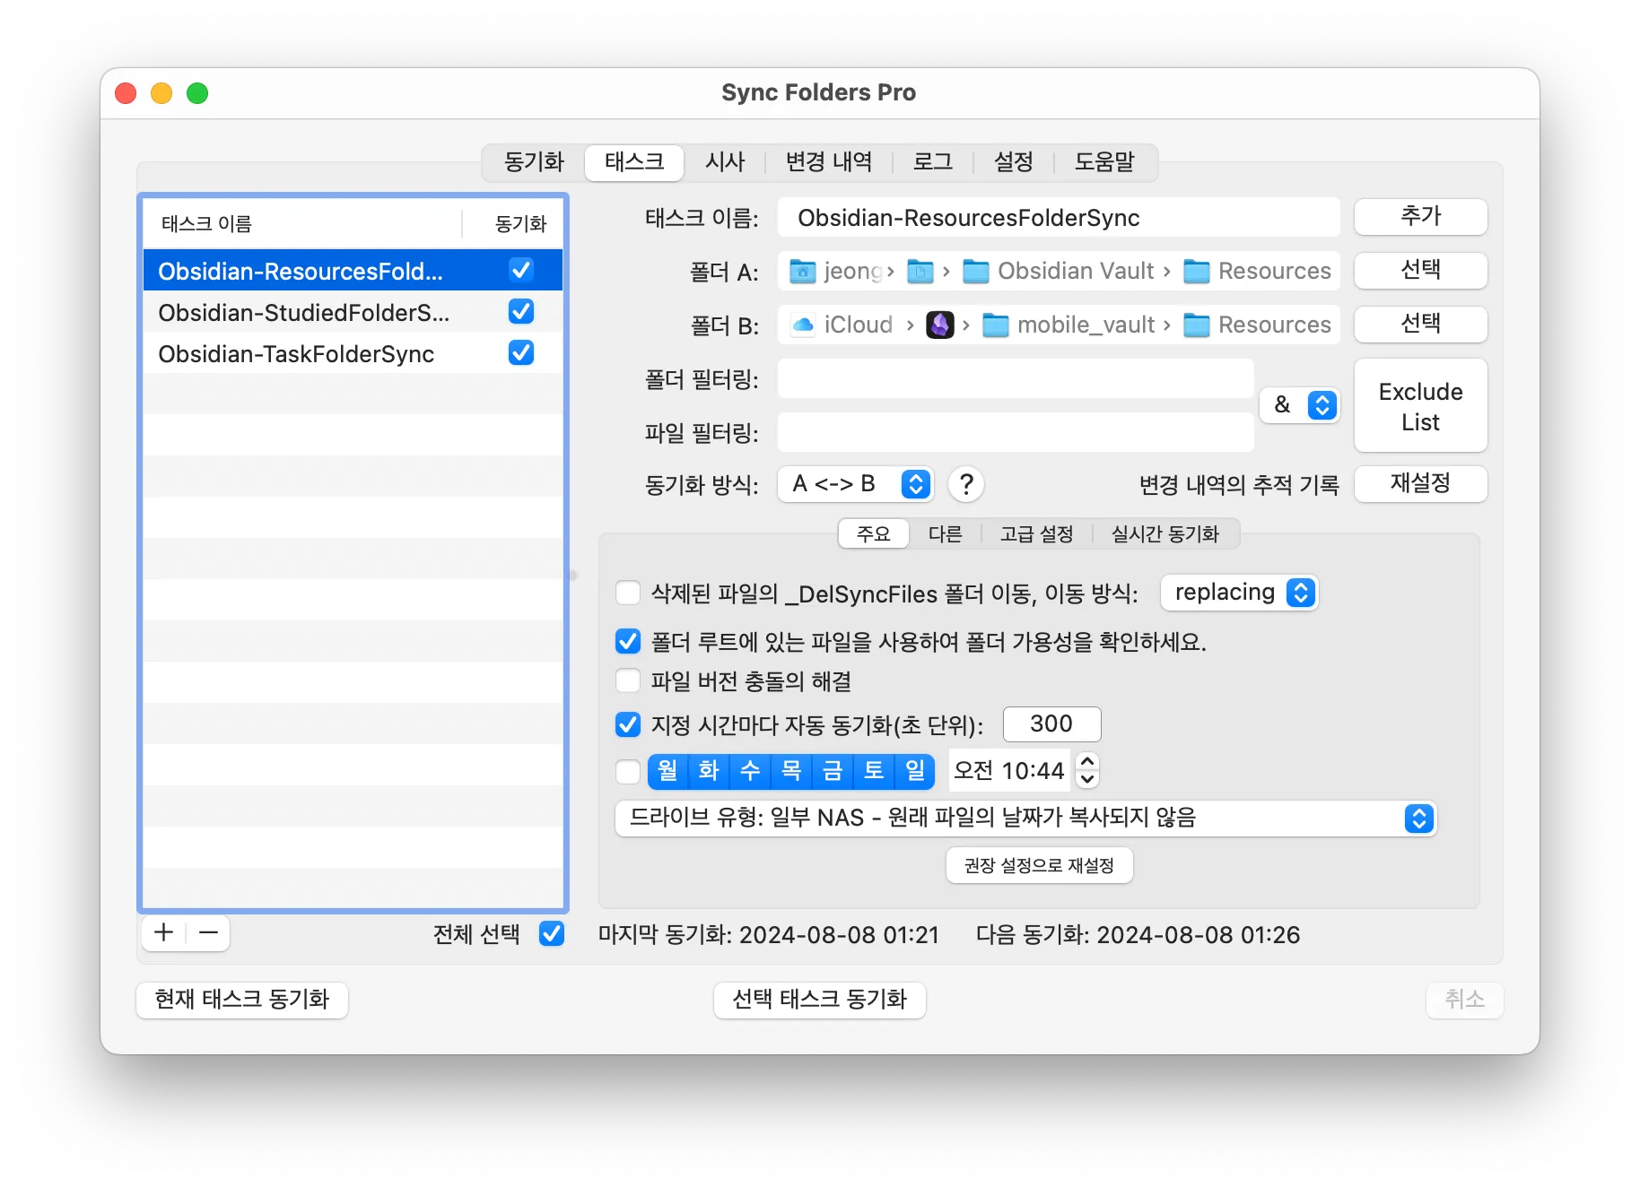Screen dimensions: 1640x1187
Task: Toggle sync checkbox for Obsidian-TaskFolderSync task
Action: (521, 352)
